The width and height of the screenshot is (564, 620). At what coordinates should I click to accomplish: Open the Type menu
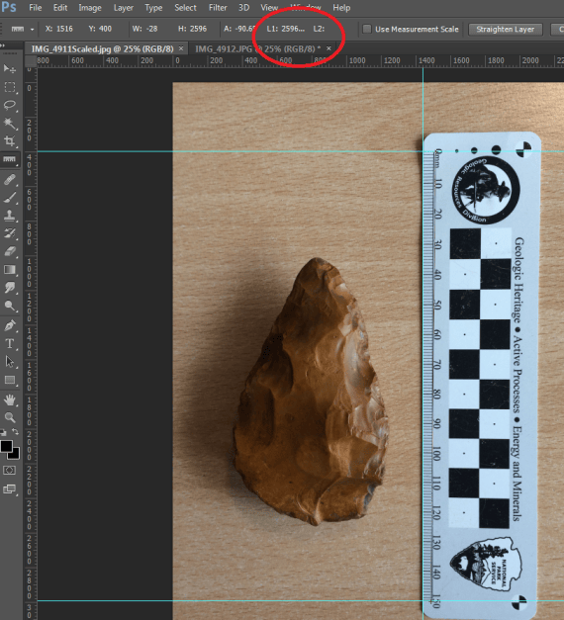coord(153,8)
